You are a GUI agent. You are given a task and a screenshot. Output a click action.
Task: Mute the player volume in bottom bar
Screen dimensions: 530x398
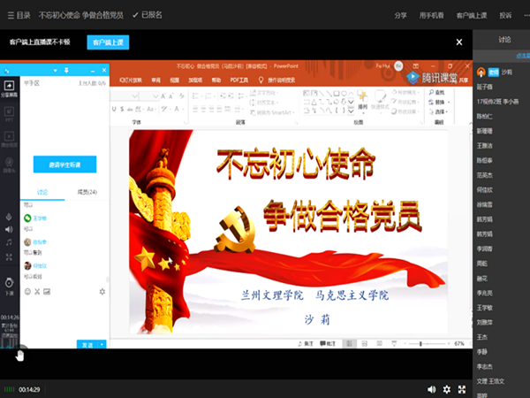431,389
